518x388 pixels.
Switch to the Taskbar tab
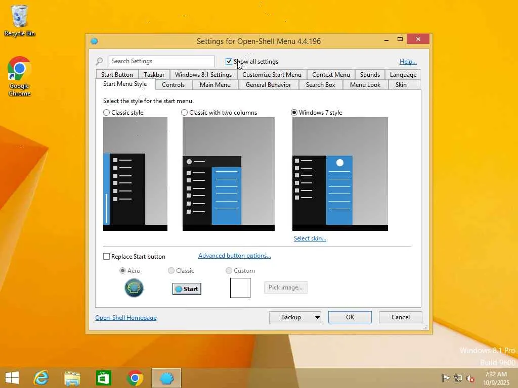point(154,75)
